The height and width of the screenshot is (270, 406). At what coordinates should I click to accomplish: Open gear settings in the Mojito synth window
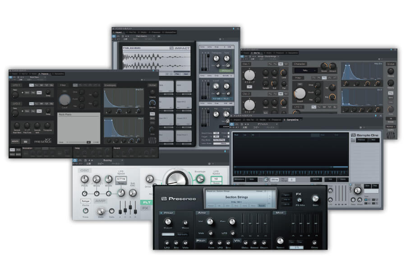click(x=209, y=163)
